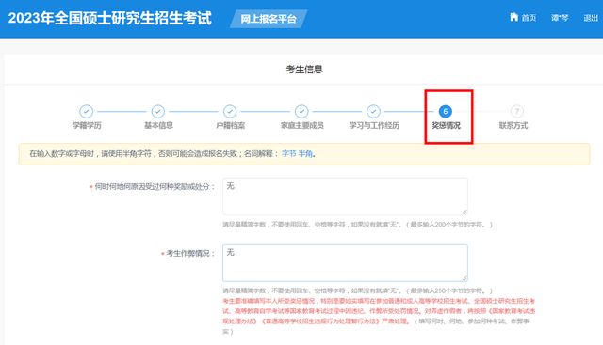Click the resize grip of the 奖励或处分 text area
This screenshot has height=345, width=603.
464,212
